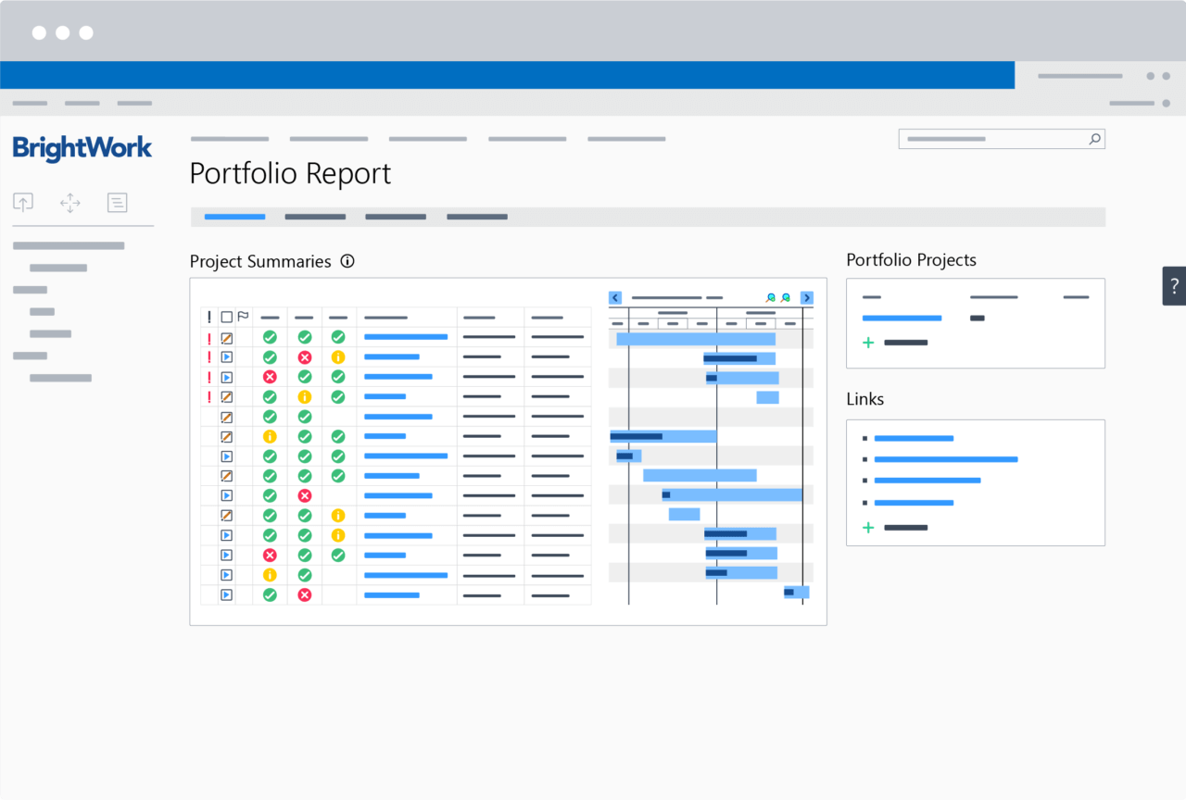Click the green plus icon in the Links panel
This screenshot has width=1186, height=800.
[x=867, y=528]
